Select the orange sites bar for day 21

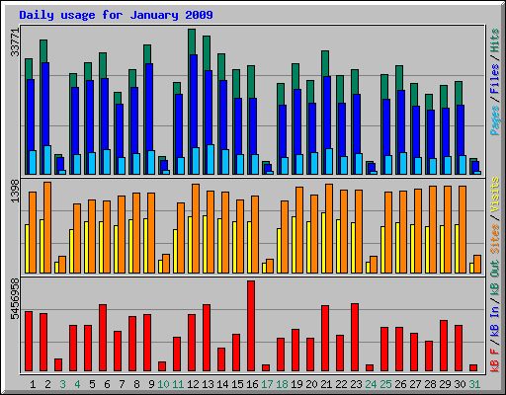329,228
